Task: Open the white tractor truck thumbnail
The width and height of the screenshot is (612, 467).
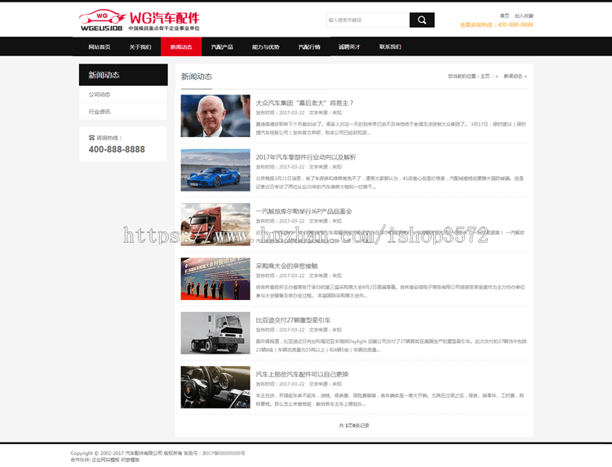Action: [x=215, y=333]
